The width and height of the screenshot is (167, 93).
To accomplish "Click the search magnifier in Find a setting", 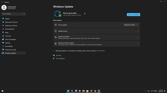I will [x=24, y=14].
